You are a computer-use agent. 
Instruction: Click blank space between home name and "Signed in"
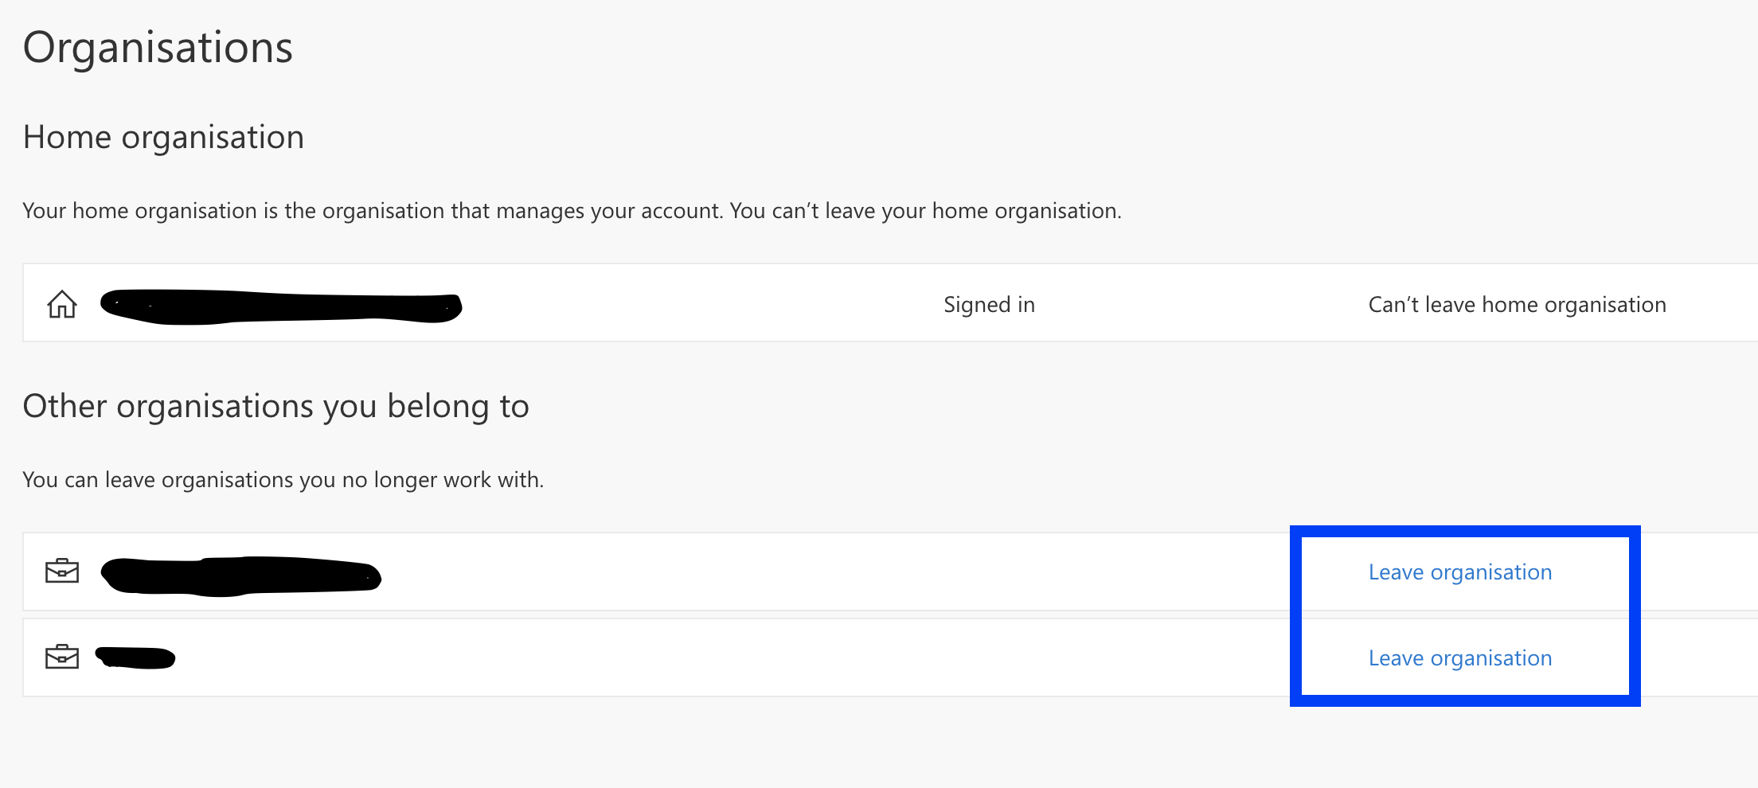[x=701, y=304]
